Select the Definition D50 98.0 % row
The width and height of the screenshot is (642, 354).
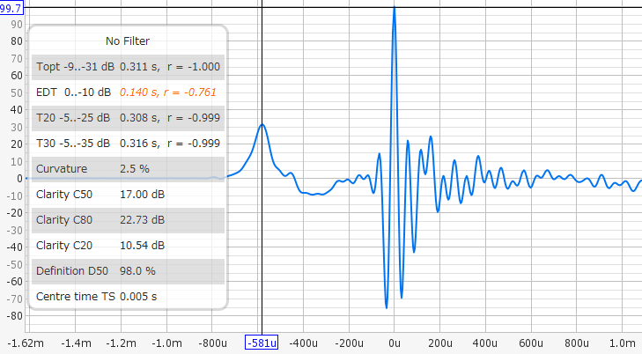tap(128, 270)
